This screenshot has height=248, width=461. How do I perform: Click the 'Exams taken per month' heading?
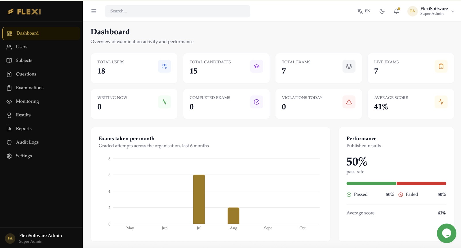point(126,139)
